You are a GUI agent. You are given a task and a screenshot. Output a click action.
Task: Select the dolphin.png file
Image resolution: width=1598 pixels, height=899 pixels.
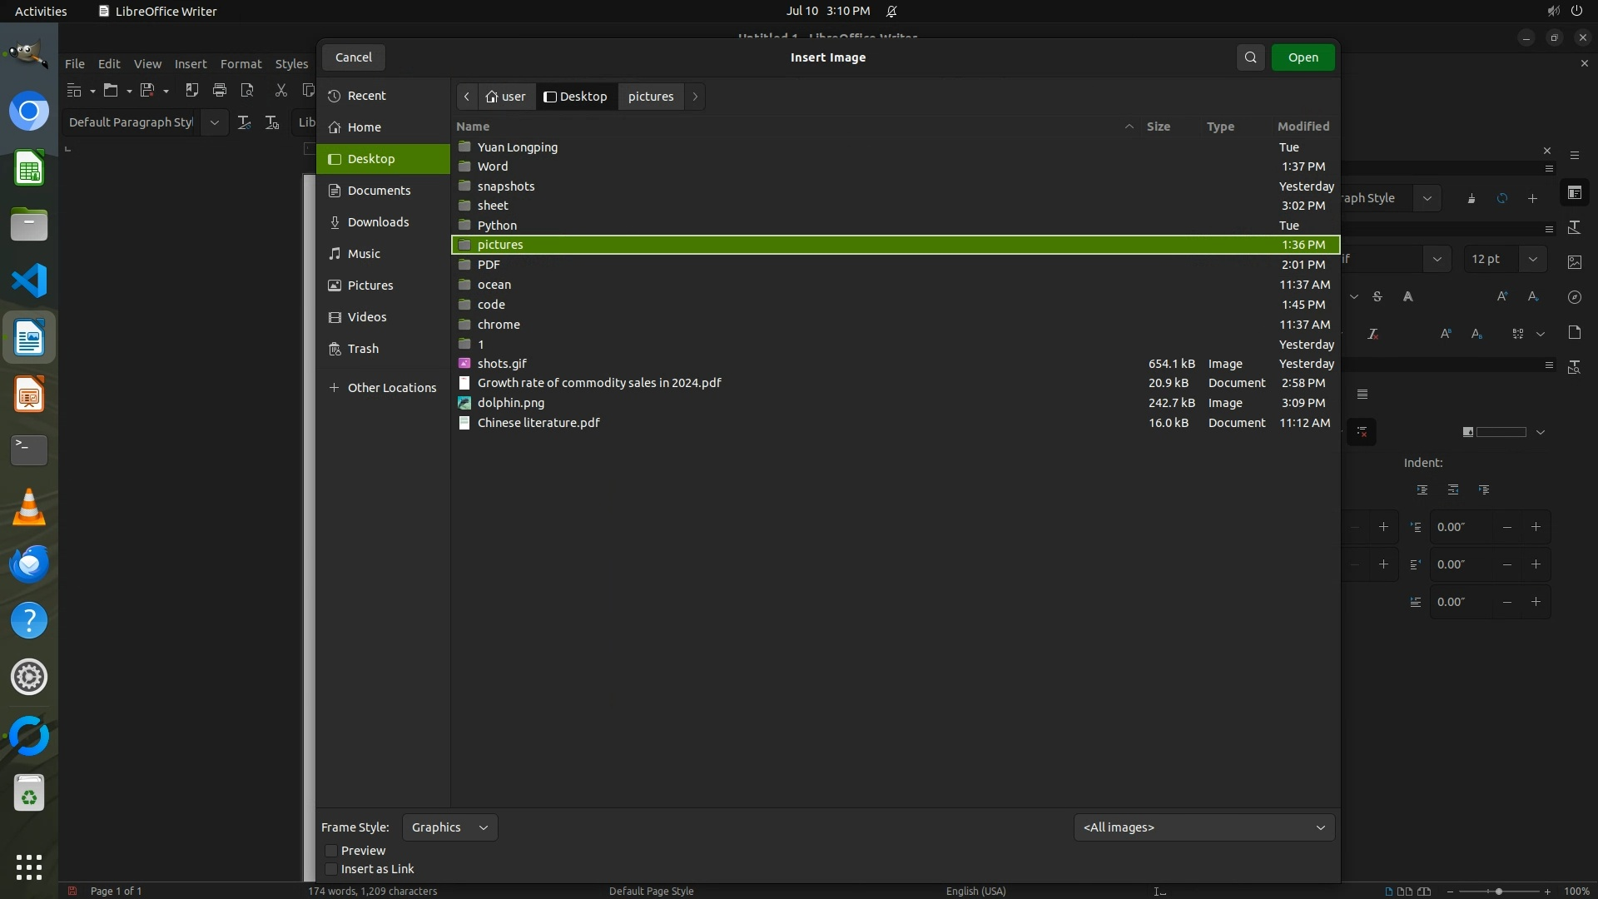510,403
